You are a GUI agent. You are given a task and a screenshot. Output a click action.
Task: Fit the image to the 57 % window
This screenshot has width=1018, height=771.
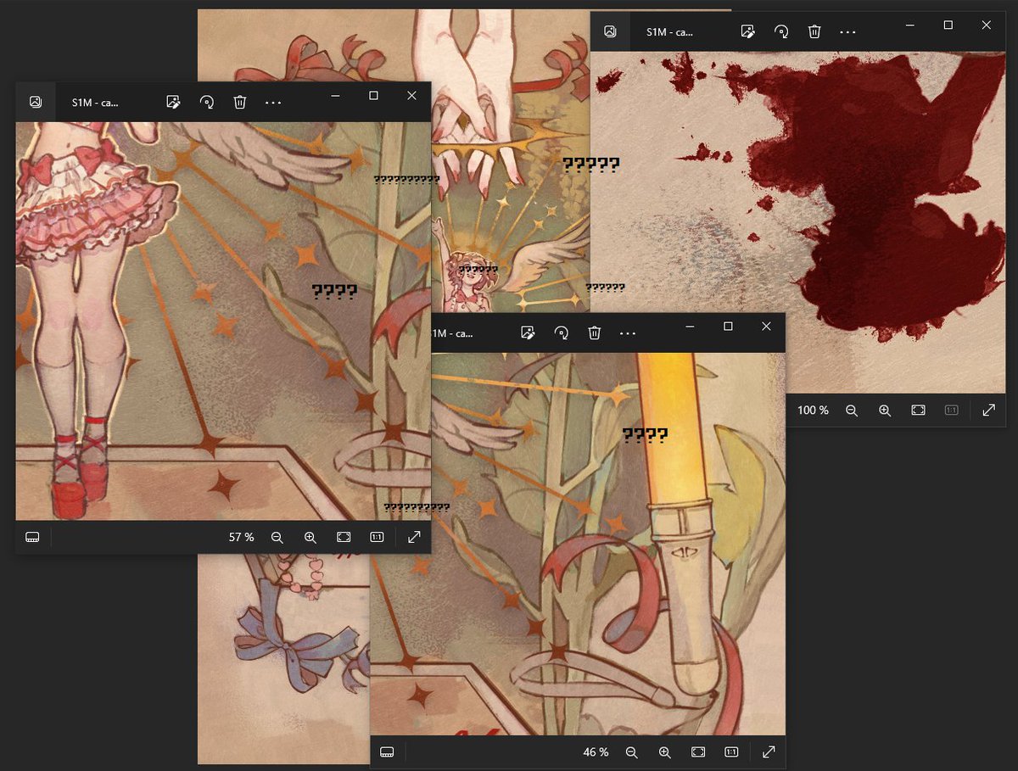344,537
